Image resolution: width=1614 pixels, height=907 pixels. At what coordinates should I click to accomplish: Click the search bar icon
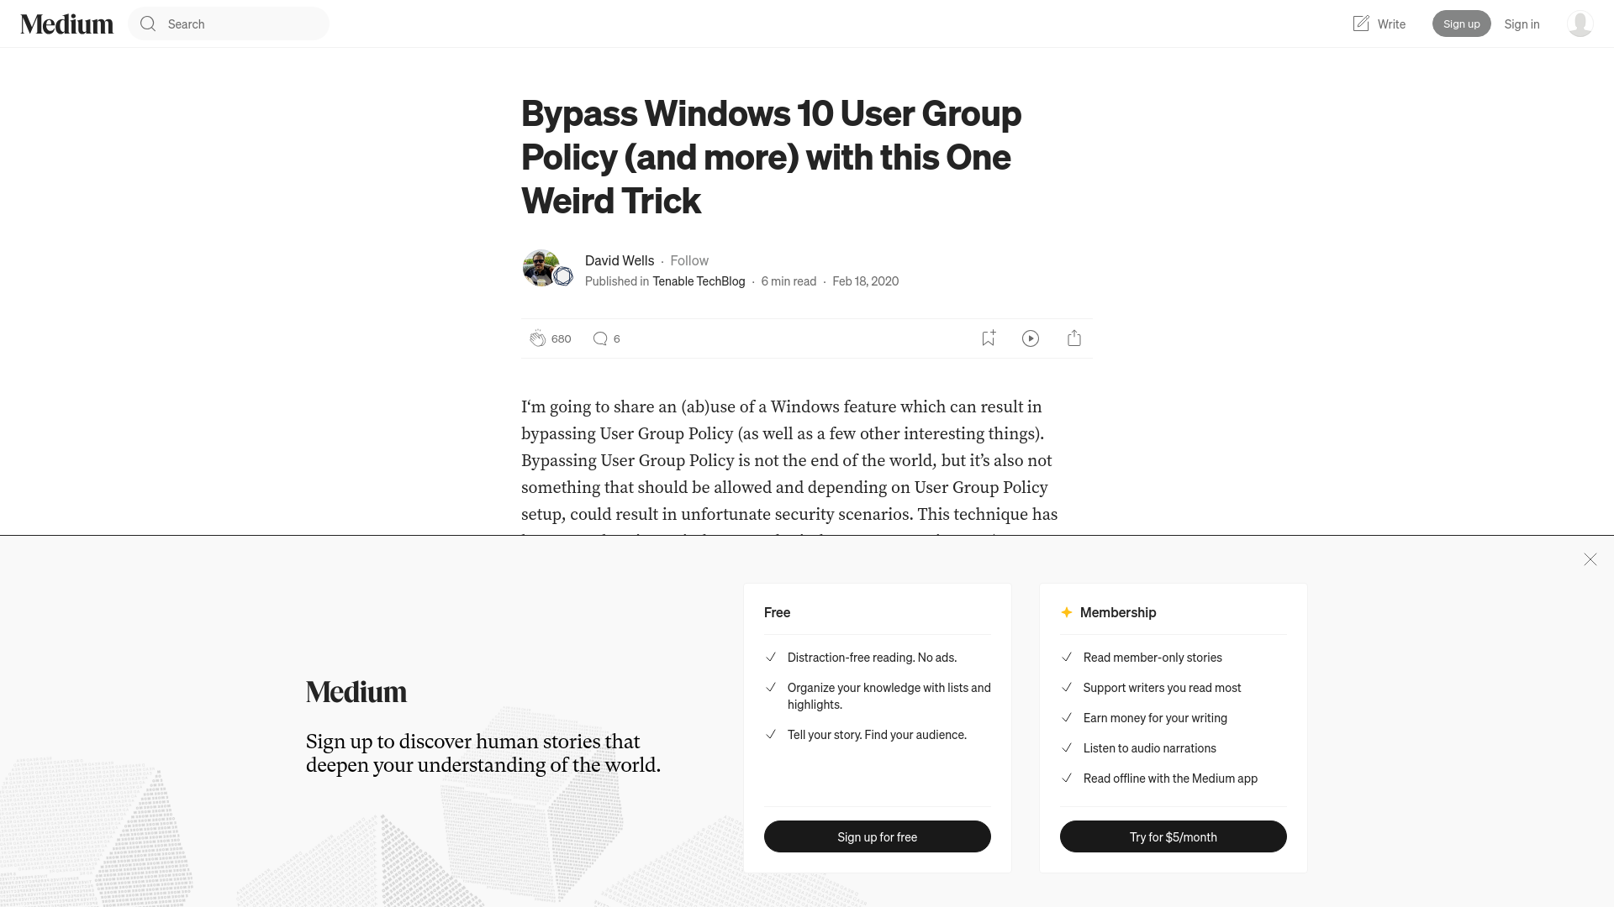(x=149, y=24)
